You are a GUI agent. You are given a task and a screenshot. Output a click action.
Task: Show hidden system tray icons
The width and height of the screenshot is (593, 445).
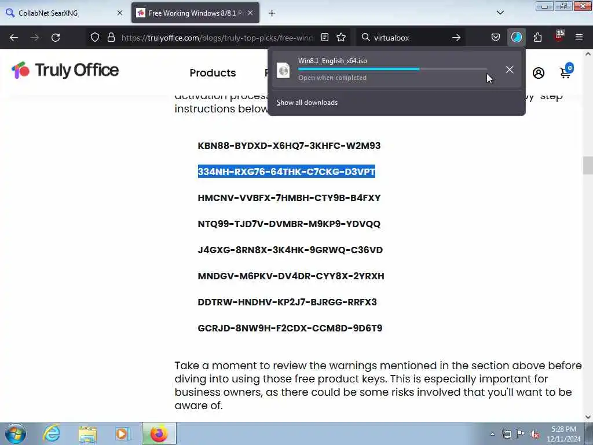(492, 434)
